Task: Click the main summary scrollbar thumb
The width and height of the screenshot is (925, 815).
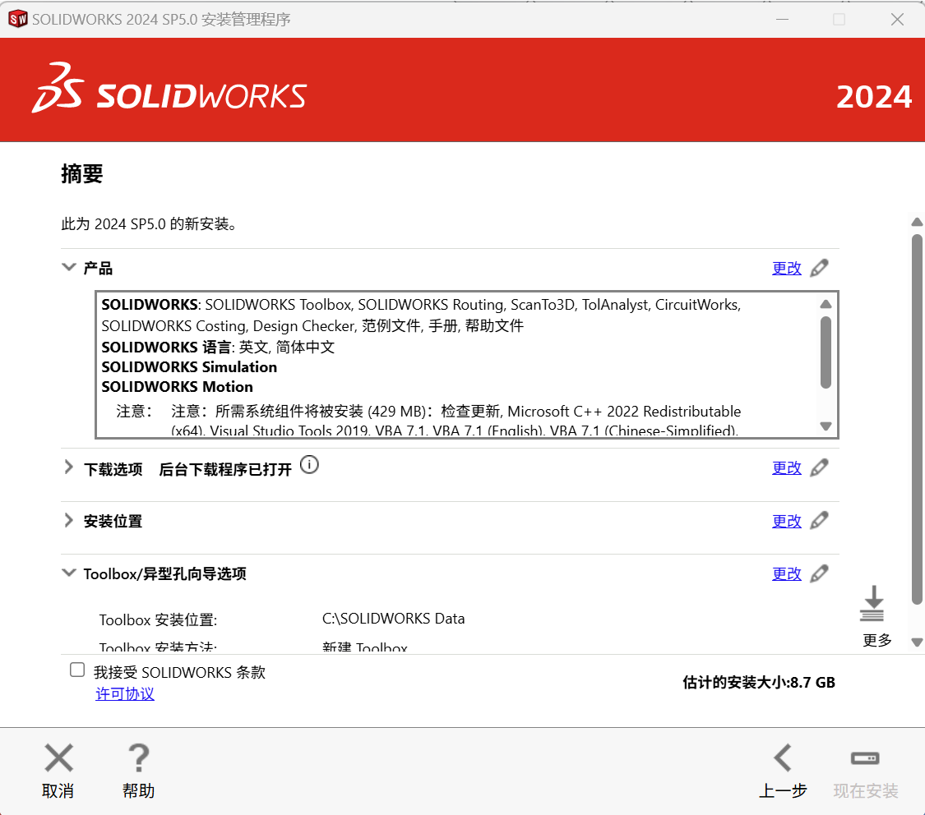Action: coord(917,420)
